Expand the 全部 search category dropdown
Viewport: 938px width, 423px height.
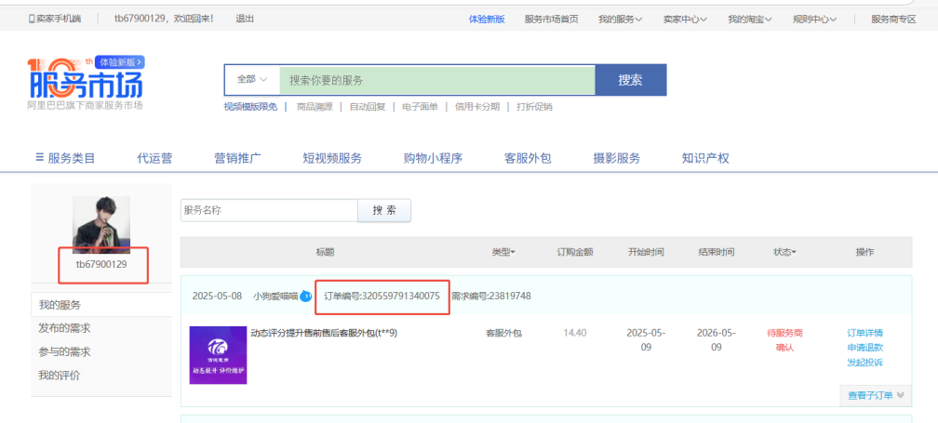point(252,79)
